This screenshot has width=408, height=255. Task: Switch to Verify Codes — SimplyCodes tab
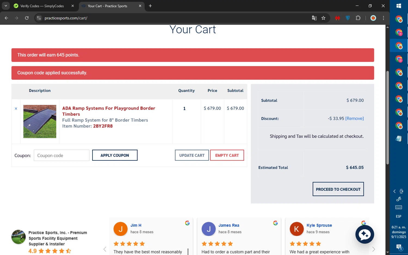(x=42, y=6)
